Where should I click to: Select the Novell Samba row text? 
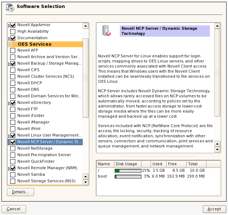click(31, 174)
